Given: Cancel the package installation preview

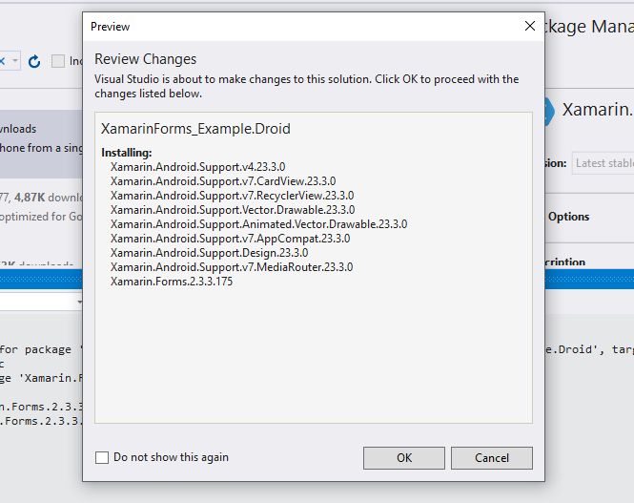Looking at the screenshot, I should click(492, 458).
